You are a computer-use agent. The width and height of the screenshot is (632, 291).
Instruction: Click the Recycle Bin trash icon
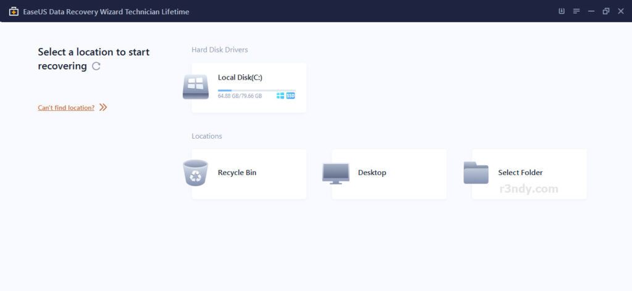click(196, 173)
